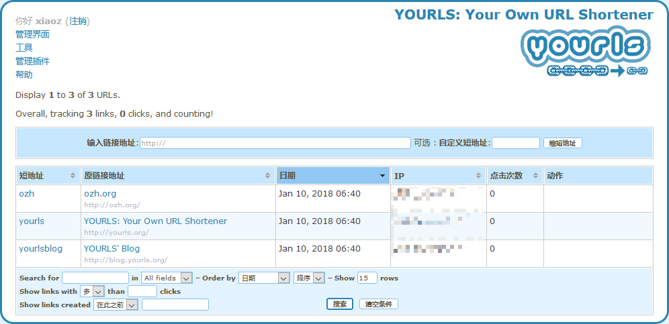669x324 pixels.
Task: Open the 管理界面 menu link
Action: 32,34
